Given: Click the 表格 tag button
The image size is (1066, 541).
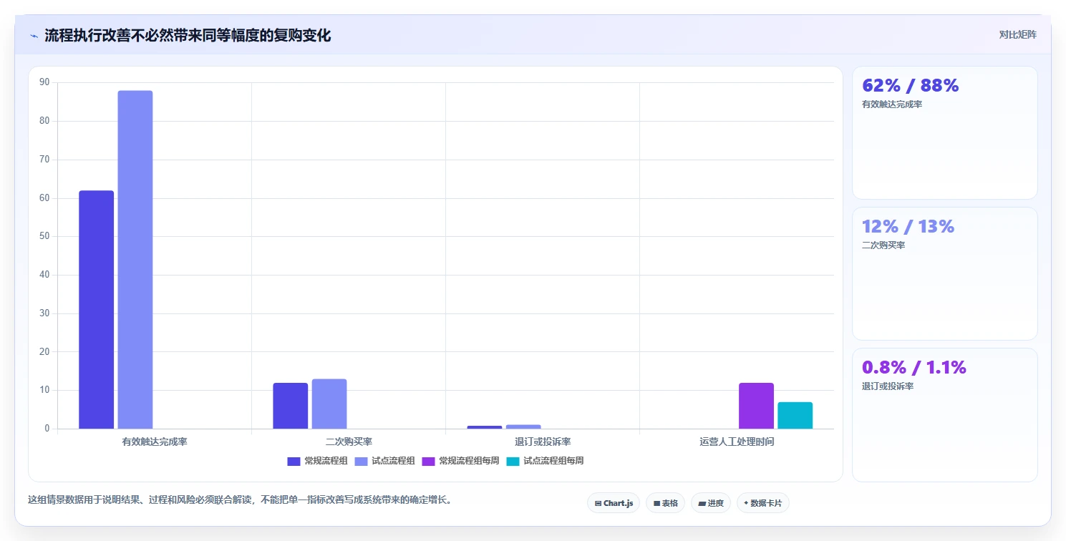Looking at the screenshot, I should [x=666, y=503].
